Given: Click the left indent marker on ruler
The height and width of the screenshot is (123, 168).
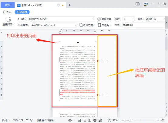Looking at the screenshot, I should 60,32.
